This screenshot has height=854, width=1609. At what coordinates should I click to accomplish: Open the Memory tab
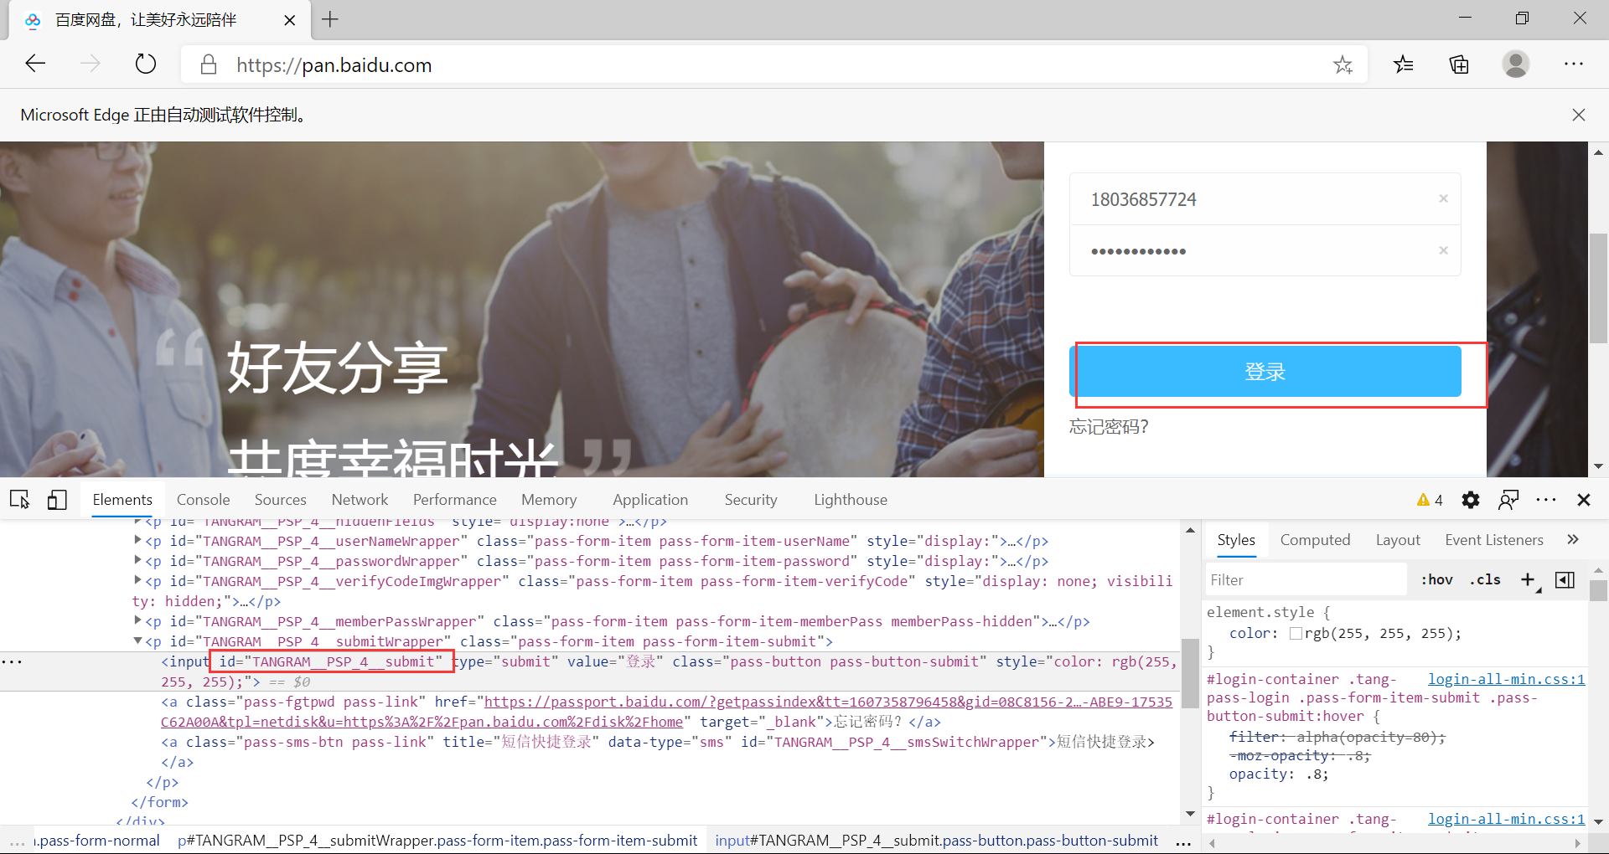coord(549,500)
